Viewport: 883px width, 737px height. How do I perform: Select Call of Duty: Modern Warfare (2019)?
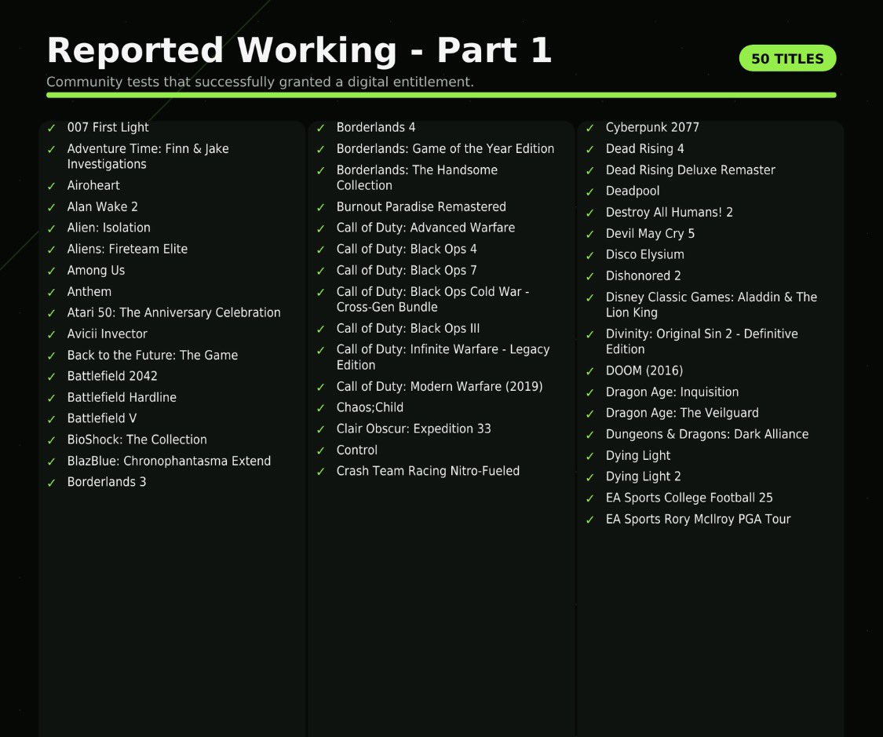coord(440,387)
